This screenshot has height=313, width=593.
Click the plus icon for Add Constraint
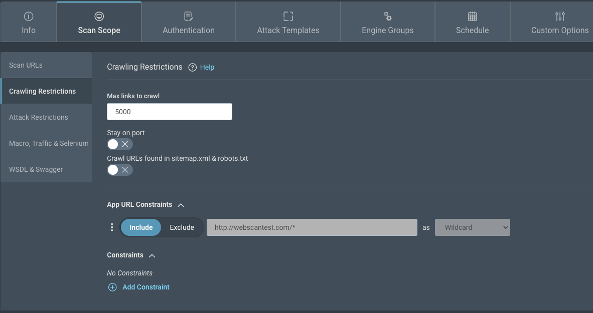(x=112, y=287)
